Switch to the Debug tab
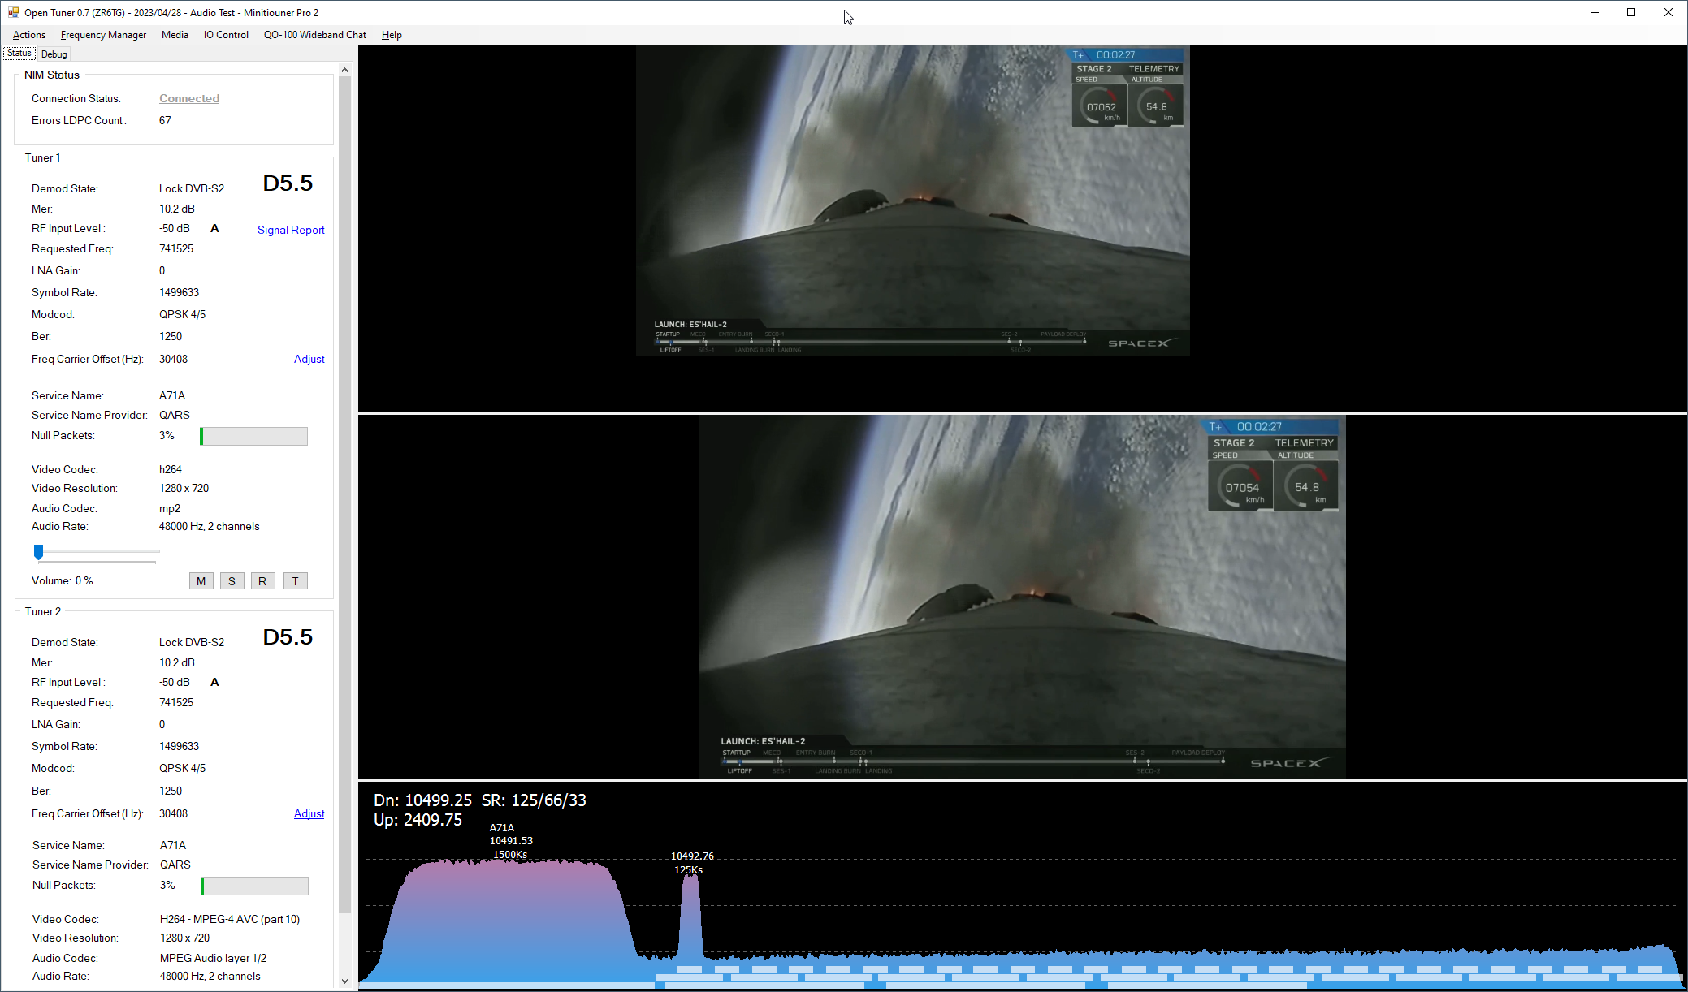The height and width of the screenshot is (992, 1688). [x=54, y=54]
